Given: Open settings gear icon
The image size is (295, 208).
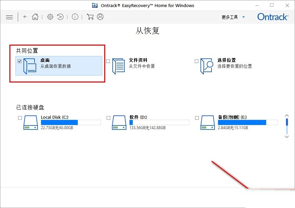Looking at the screenshot, I should pyautogui.click(x=50, y=17).
